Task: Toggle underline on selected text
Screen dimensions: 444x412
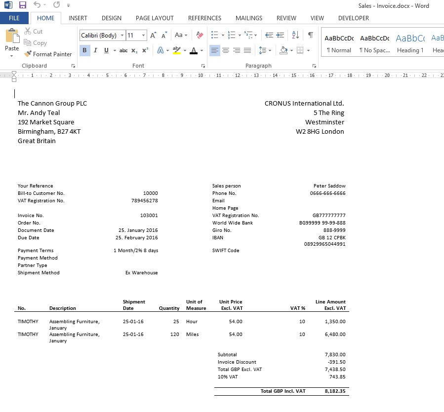Action: point(105,50)
